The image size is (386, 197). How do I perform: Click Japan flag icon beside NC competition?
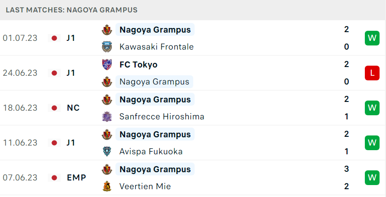[x=54, y=108]
